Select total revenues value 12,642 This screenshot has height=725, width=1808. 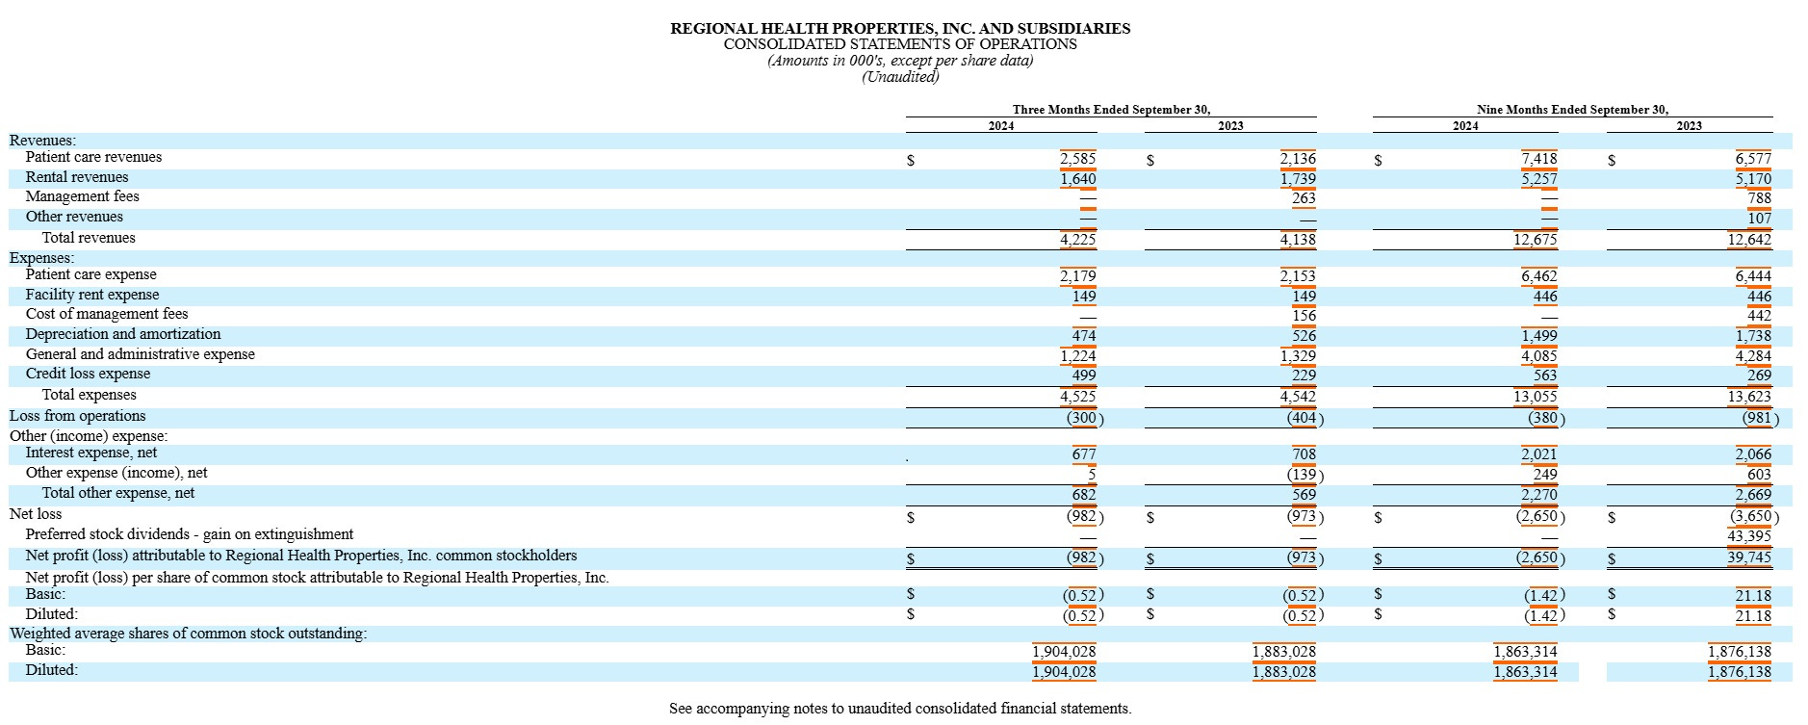1749,240
